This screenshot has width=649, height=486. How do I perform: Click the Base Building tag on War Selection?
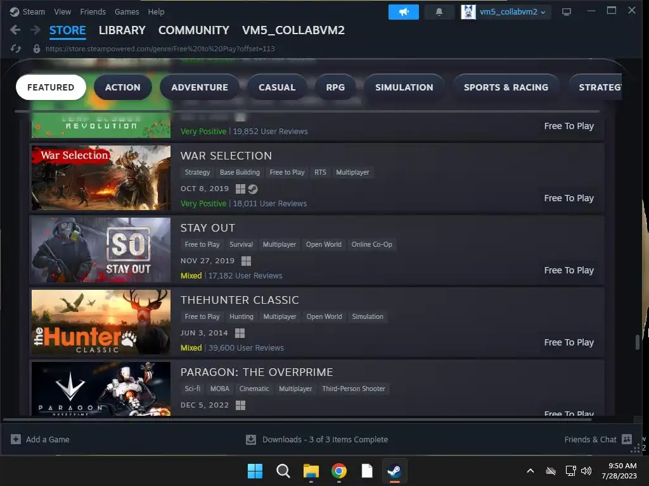click(240, 172)
